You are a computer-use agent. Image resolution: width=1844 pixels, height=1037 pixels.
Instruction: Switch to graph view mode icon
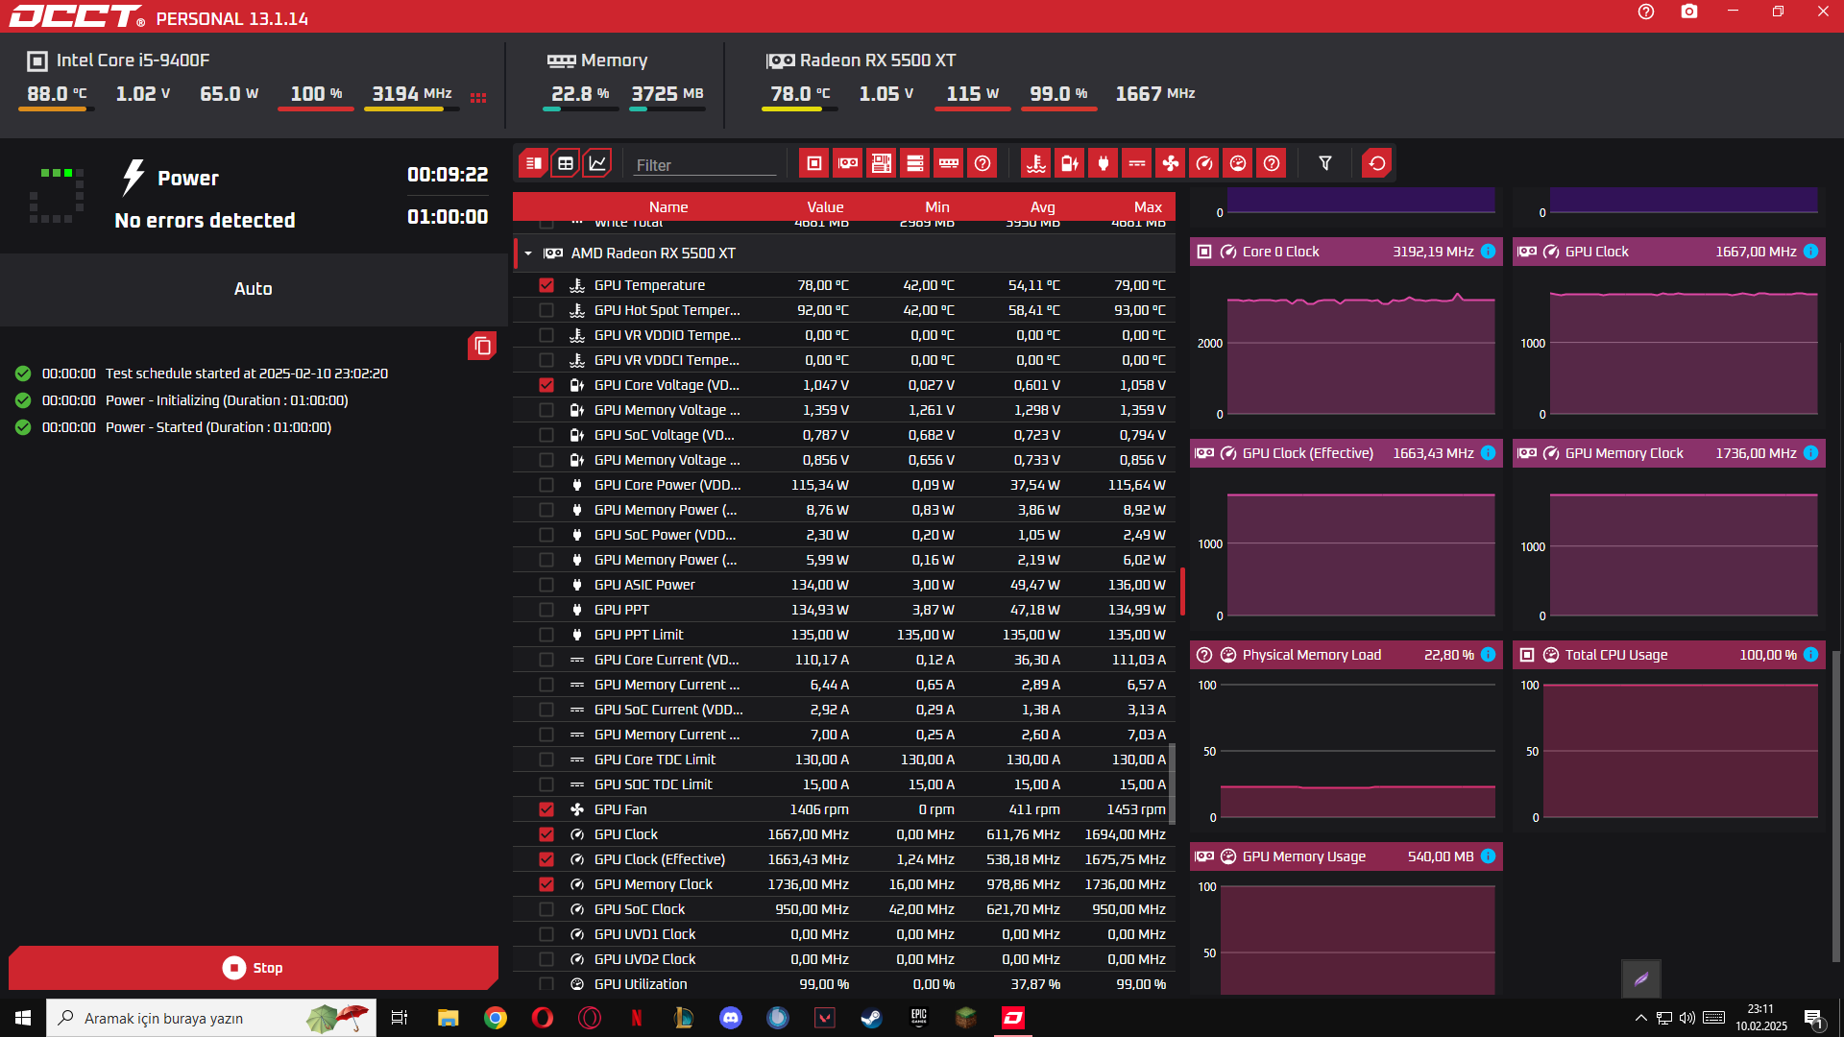597,163
